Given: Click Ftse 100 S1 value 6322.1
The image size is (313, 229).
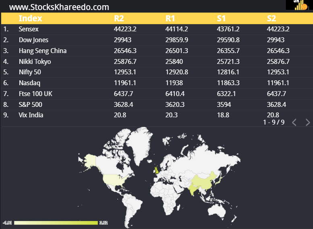Looking at the screenshot, I should (226, 94).
